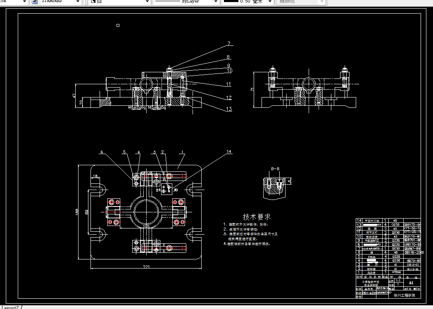
Task: Select balloon number 9 in the section view
Action: tap(228, 65)
